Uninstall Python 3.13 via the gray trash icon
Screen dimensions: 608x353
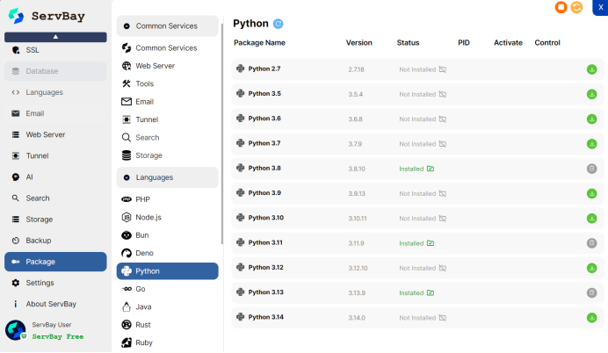pyautogui.click(x=591, y=292)
